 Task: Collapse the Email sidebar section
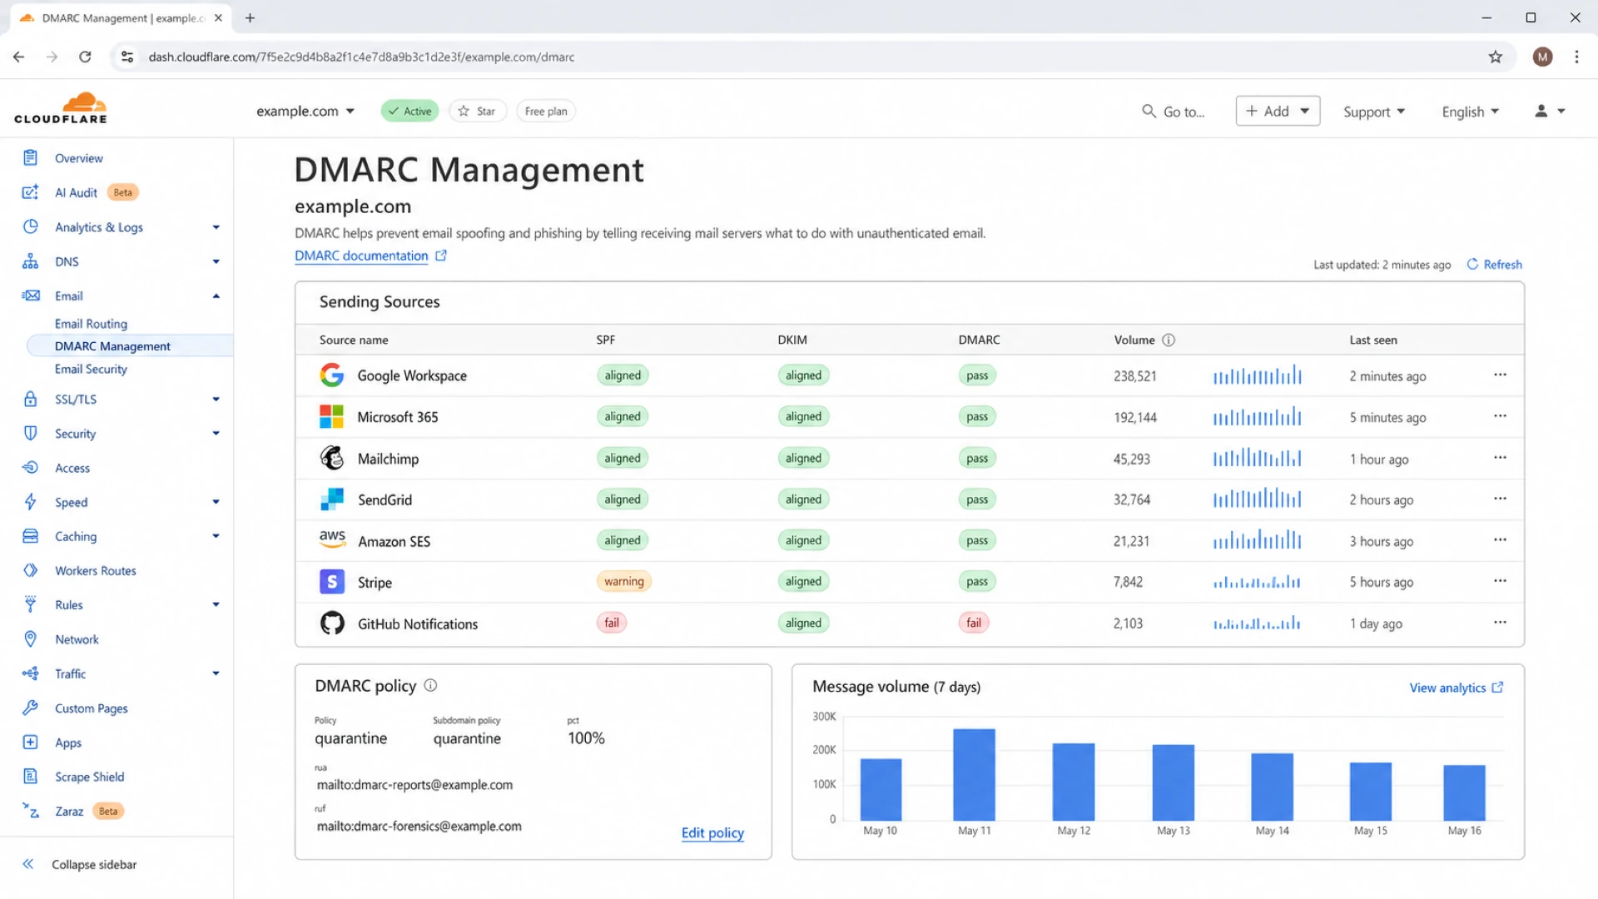tap(216, 296)
